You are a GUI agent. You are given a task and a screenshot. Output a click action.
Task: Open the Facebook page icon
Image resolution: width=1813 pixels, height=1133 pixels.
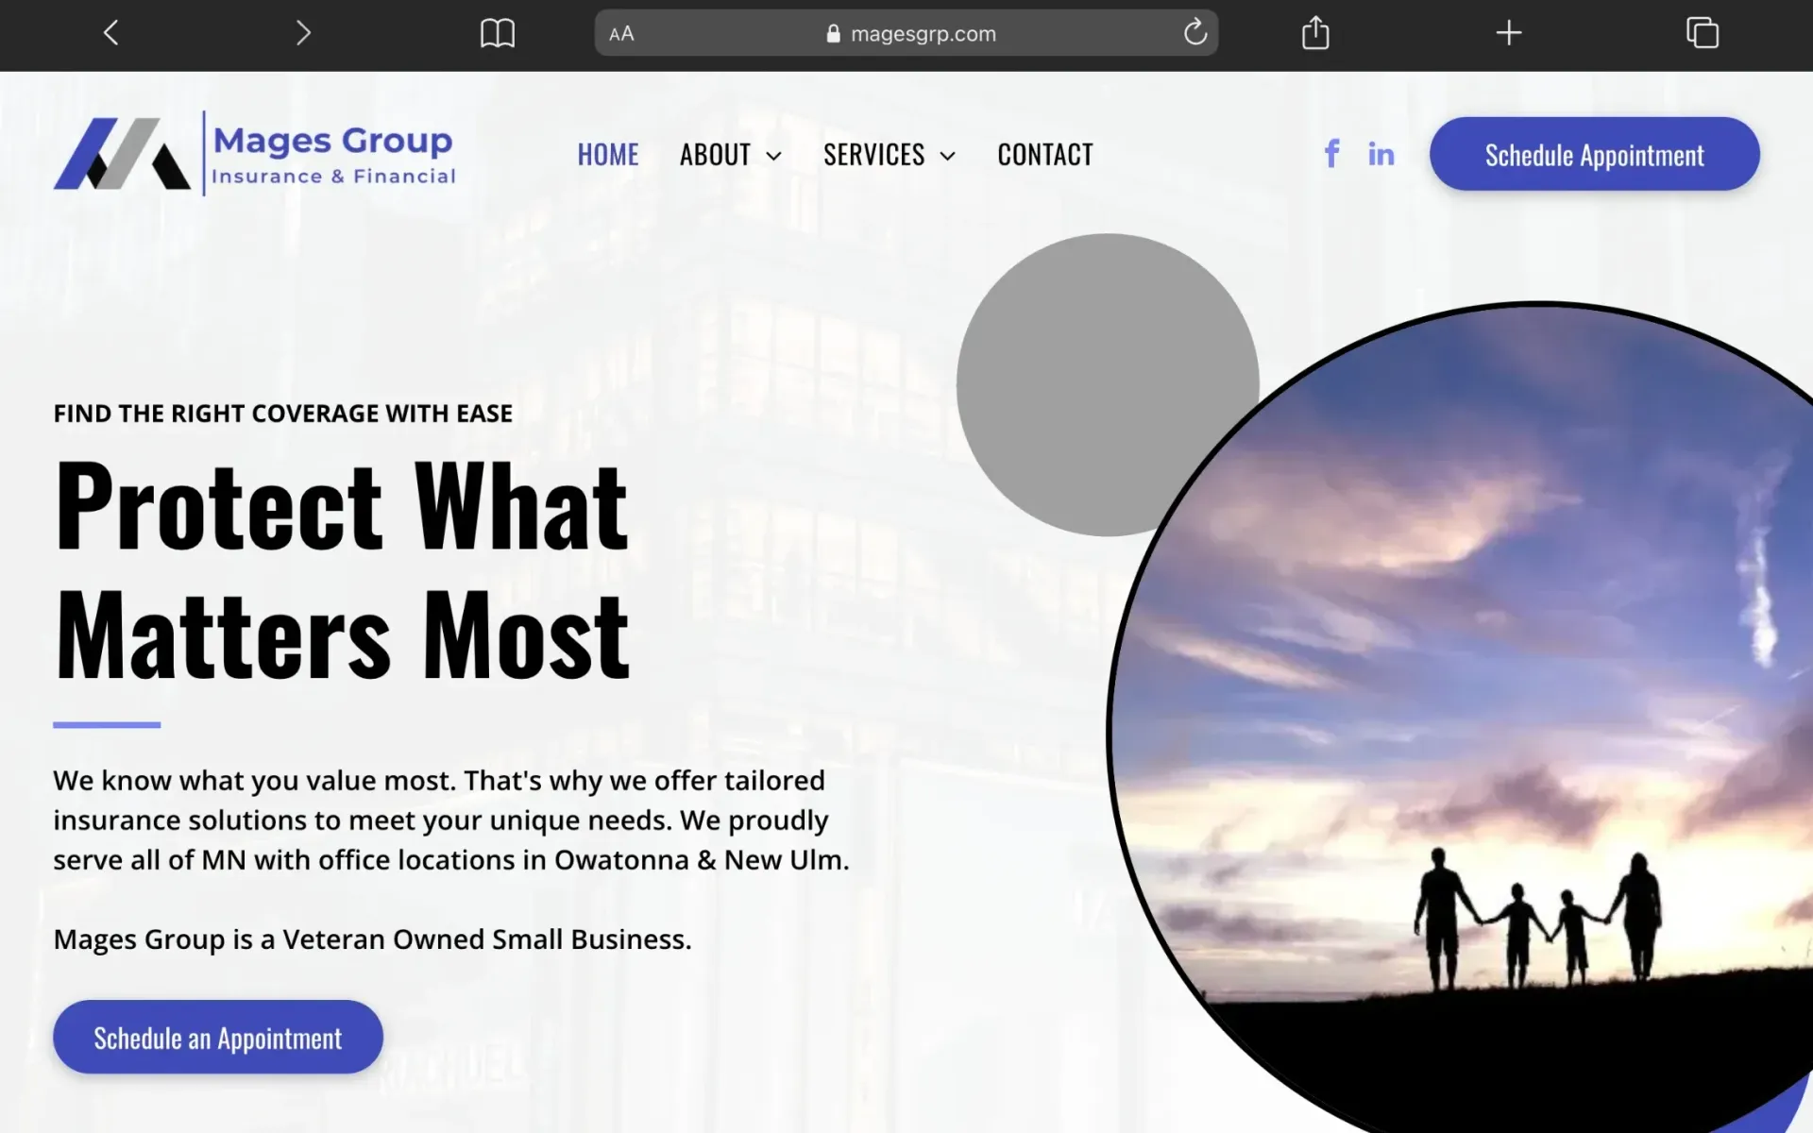pyautogui.click(x=1331, y=153)
